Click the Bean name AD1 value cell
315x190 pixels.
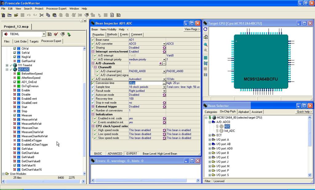click(x=147, y=40)
